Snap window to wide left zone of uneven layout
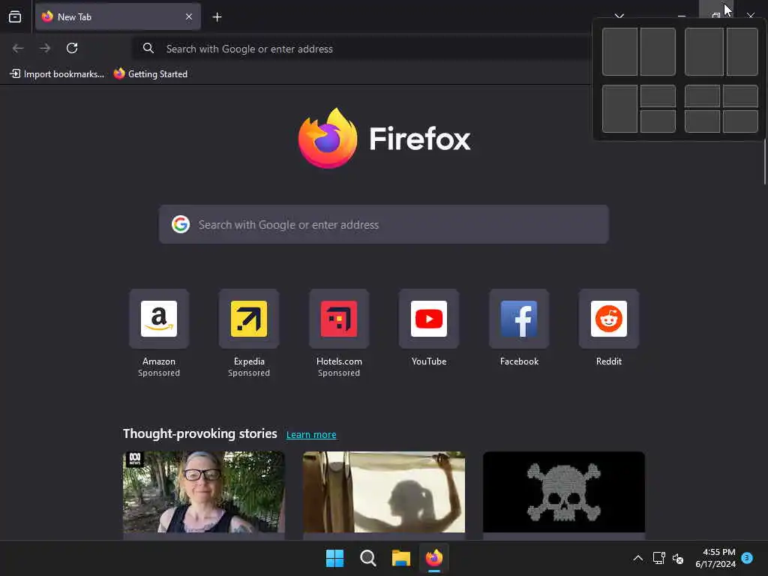 pyautogui.click(x=703, y=52)
